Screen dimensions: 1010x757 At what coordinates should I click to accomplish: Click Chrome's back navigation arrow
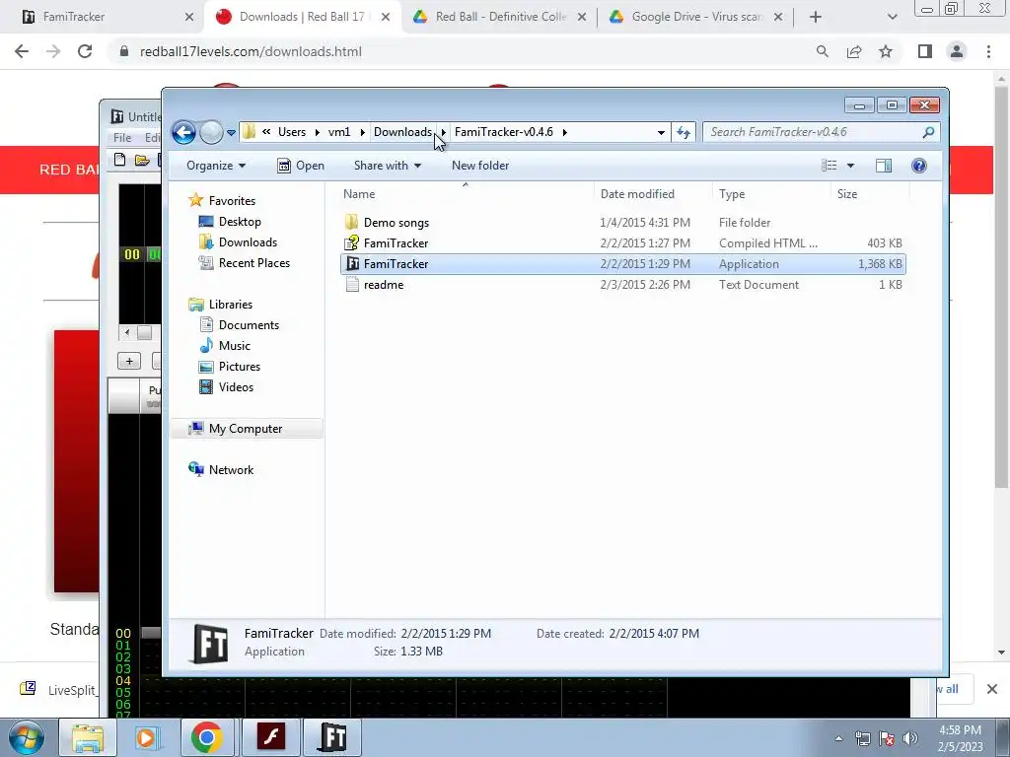point(22,51)
